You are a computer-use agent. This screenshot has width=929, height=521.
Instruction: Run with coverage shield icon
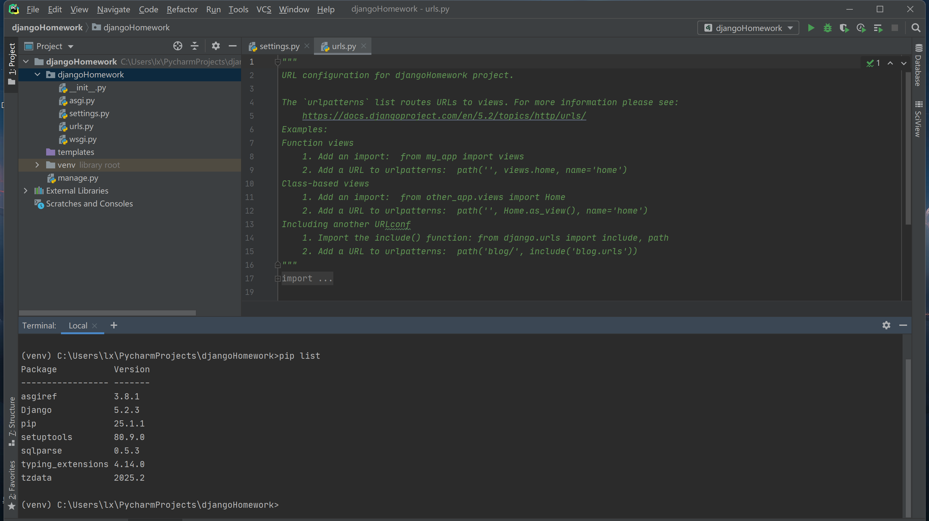[x=844, y=28]
